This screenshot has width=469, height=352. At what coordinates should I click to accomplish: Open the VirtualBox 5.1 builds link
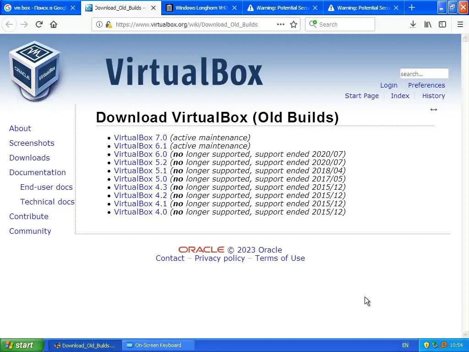coord(140,170)
